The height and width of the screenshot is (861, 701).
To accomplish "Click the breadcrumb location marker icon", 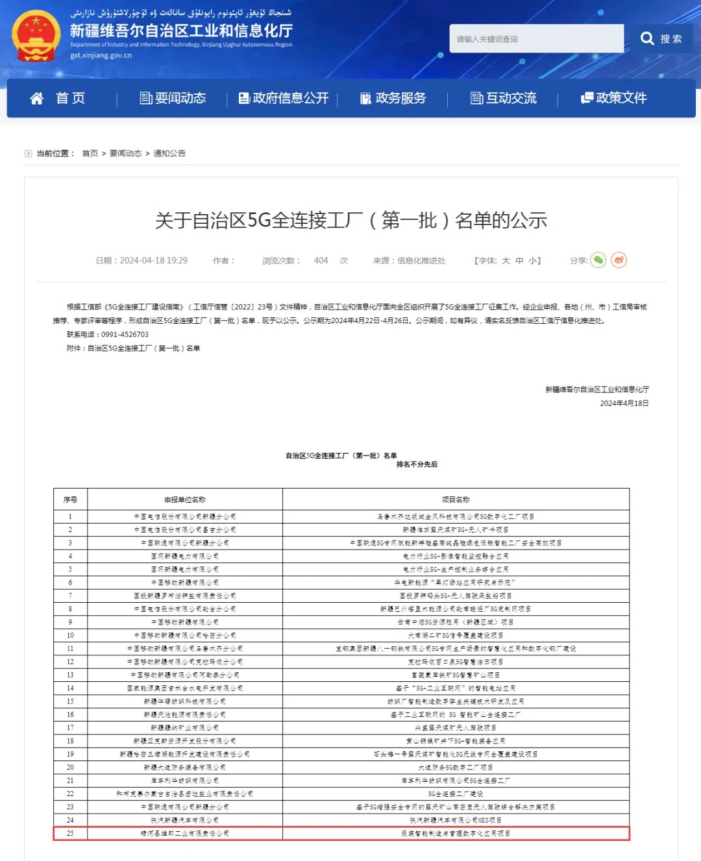I will pos(28,154).
